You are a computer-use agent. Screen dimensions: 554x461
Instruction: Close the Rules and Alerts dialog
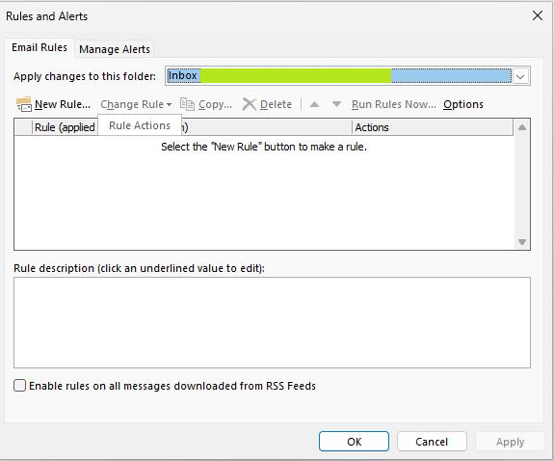point(538,15)
